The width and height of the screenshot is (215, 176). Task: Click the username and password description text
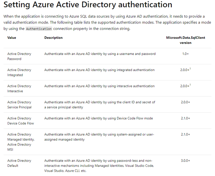[x=100, y=54]
